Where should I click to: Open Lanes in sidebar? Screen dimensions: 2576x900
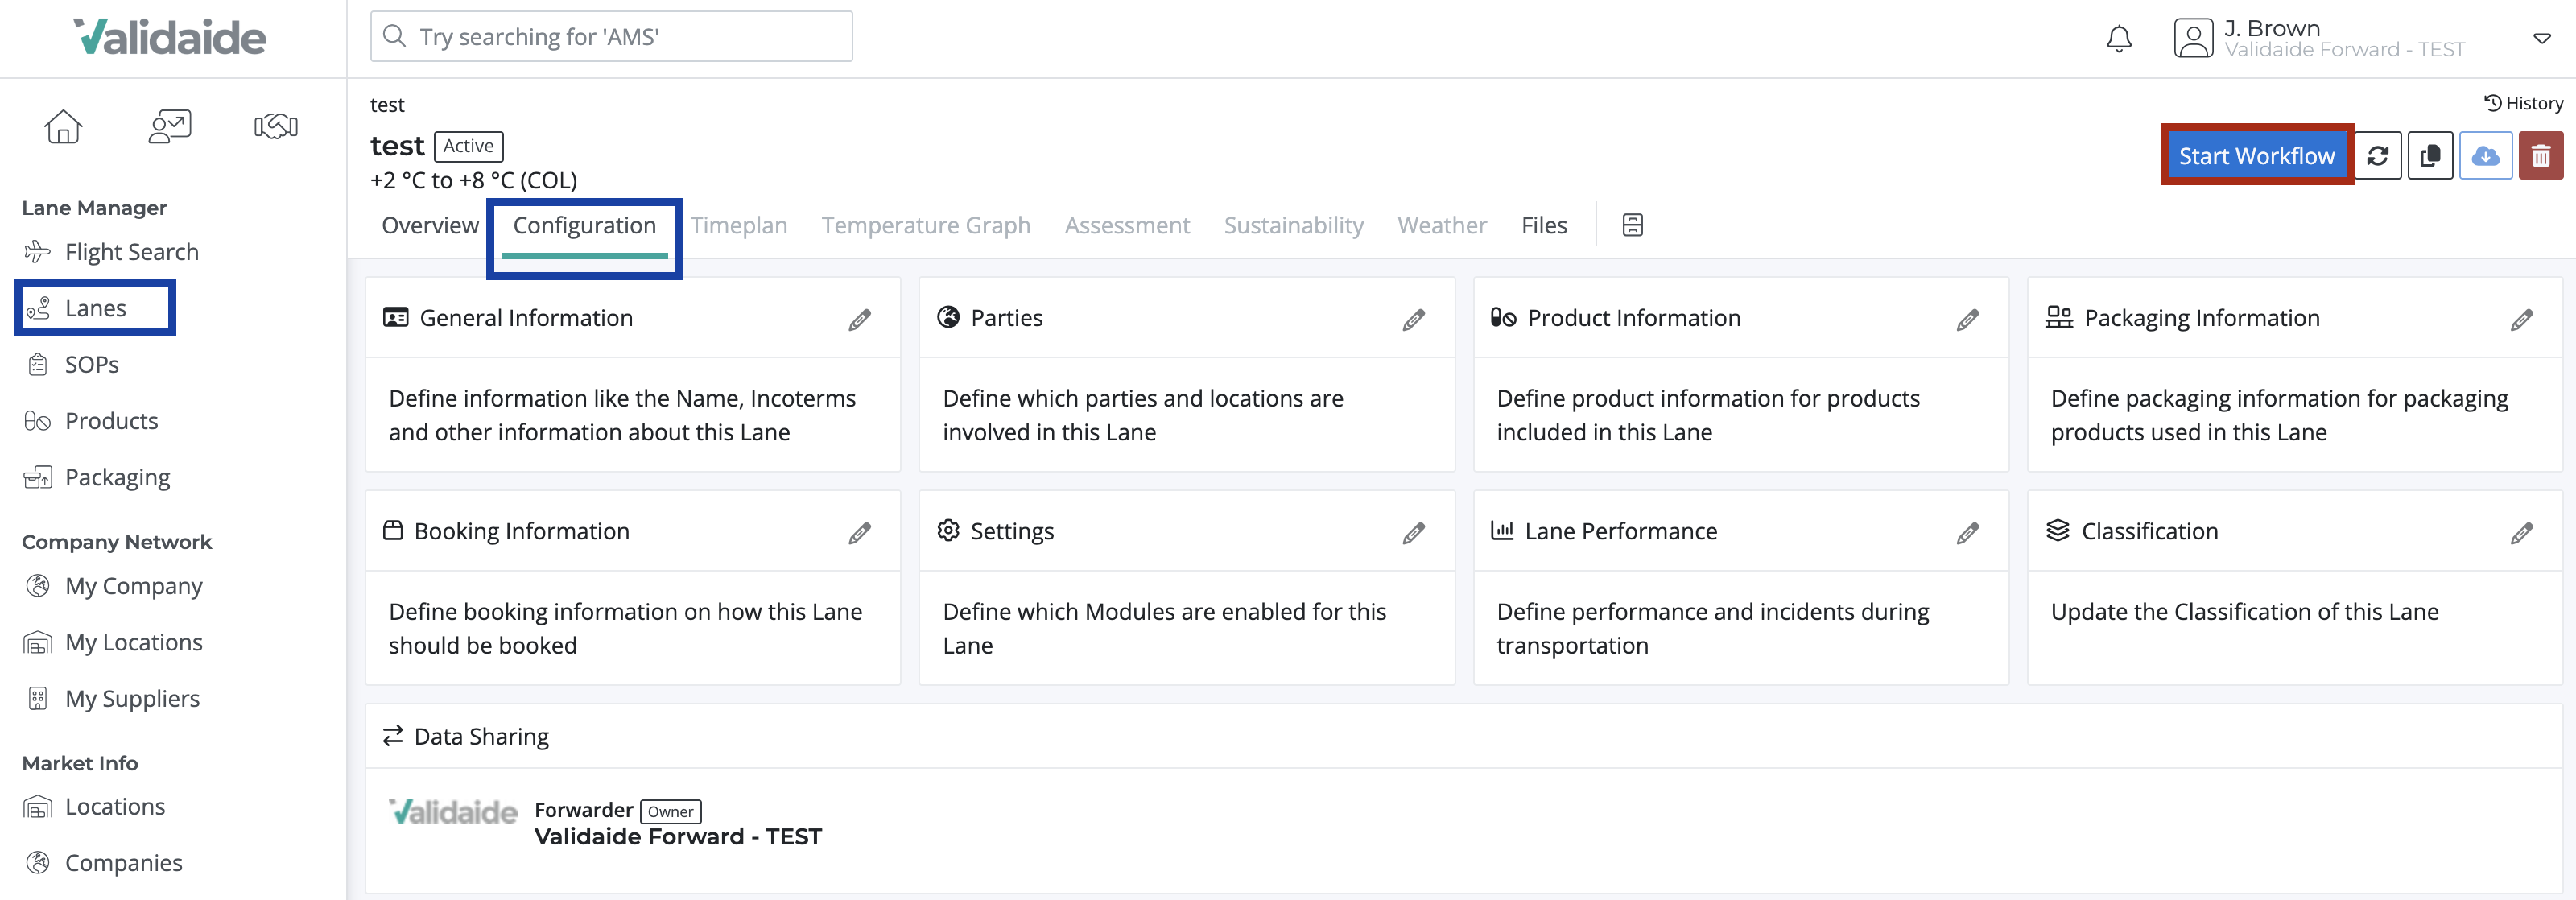pos(96,308)
